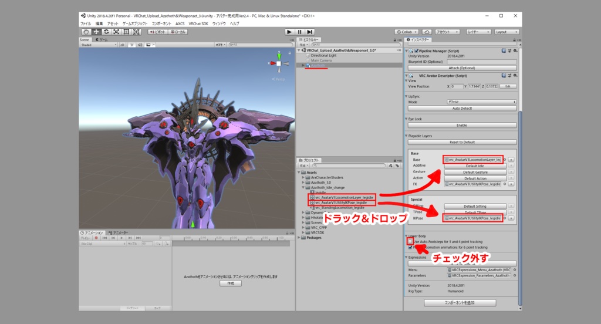Open Pipeline Manager gear settings menu
This screenshot has width=601, height=324.
tap(515, 50)
